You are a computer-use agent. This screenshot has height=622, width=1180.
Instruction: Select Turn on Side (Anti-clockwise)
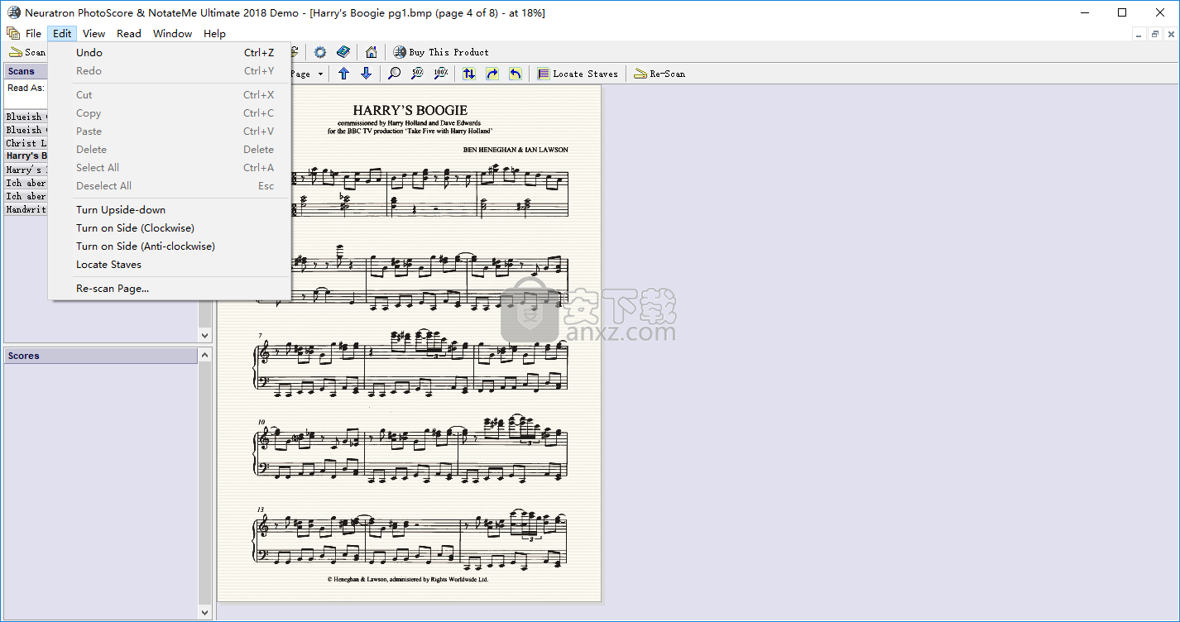(x=170, y=246)
